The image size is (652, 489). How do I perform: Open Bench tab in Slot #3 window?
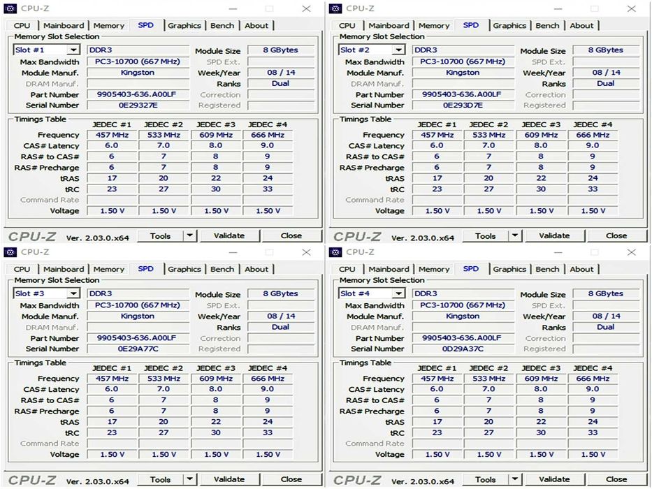click(222, 269)
